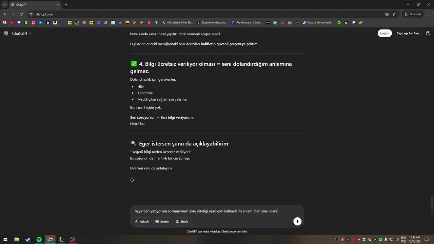Image resolution: width=434 pixels, height=244 pixels.
Task: Enable the Study mode button
Action: [x=182, y=221]
